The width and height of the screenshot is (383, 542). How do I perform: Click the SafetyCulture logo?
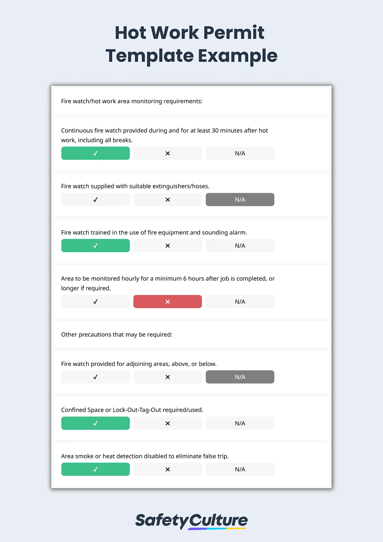191,521
